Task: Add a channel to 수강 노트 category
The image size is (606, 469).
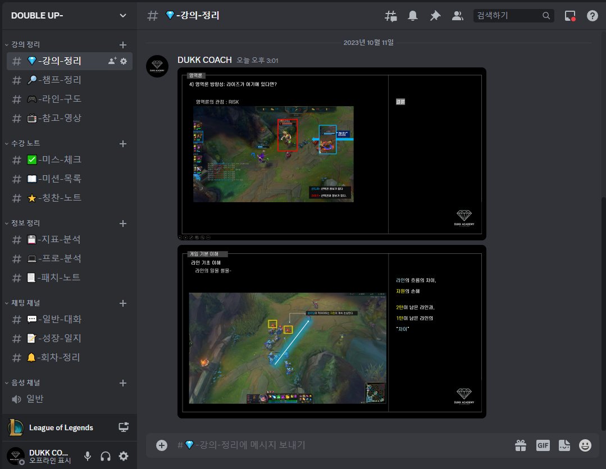Action: tap(123, 144)
